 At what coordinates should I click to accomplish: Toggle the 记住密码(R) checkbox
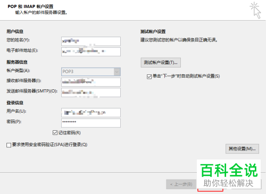point(55,133)
